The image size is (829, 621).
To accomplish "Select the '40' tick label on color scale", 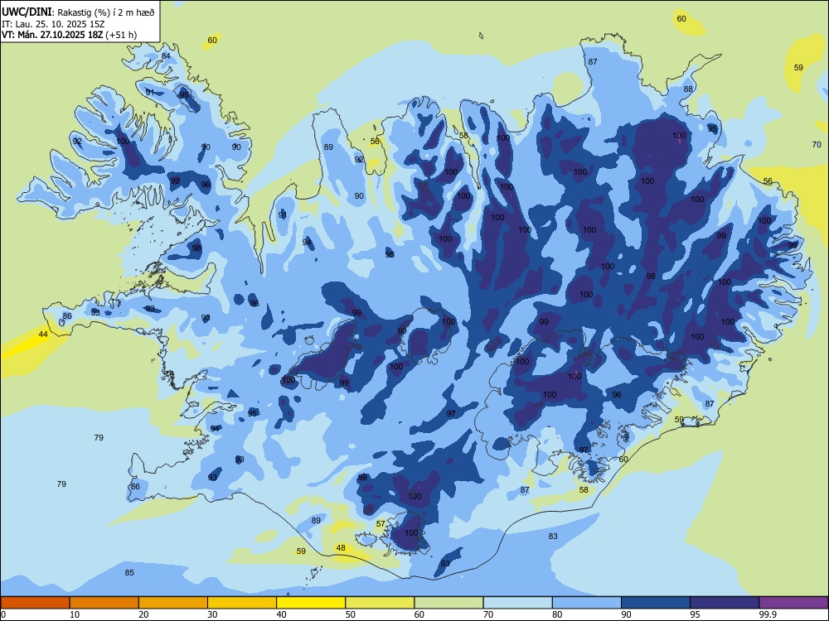I will point(281,614).
